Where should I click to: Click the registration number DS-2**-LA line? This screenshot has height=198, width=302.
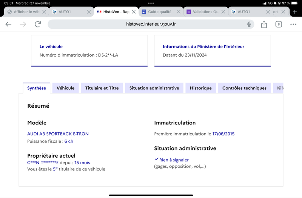coord(79,55)
